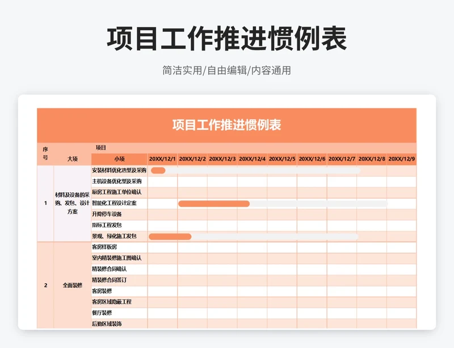Select the 序号 header cell

pos(45,154)
